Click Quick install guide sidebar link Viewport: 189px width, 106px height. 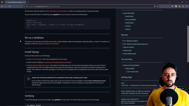(129, 13)
